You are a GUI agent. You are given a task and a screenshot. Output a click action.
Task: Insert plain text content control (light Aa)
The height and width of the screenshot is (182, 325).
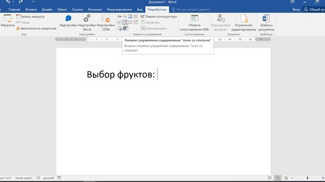pos(125,16)
